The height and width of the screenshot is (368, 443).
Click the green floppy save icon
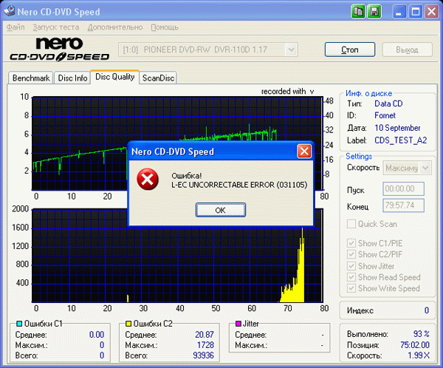pyautogui.click(x=374, y=12)
